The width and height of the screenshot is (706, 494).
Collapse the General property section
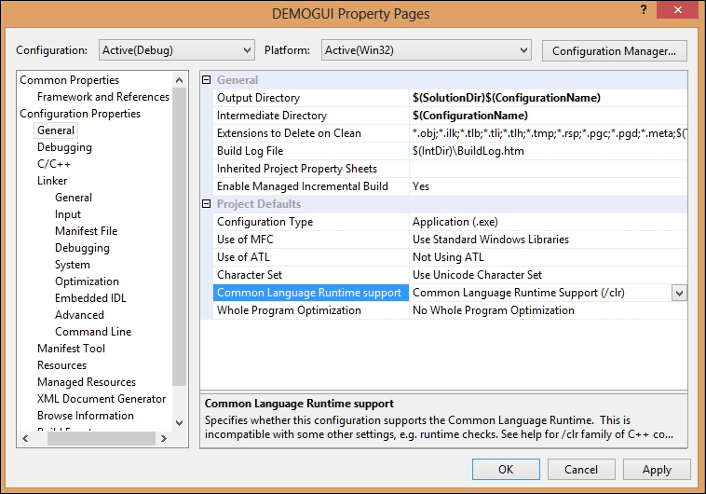[x=206, y=80]
